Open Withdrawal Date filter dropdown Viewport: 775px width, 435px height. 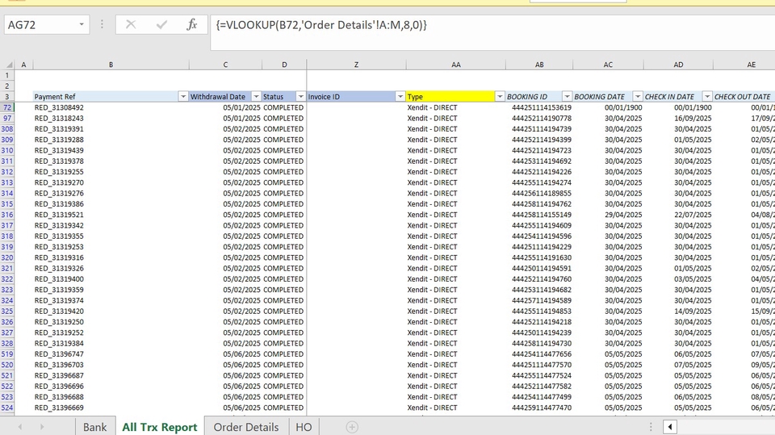pyautogui.click(x=256, y=97)
